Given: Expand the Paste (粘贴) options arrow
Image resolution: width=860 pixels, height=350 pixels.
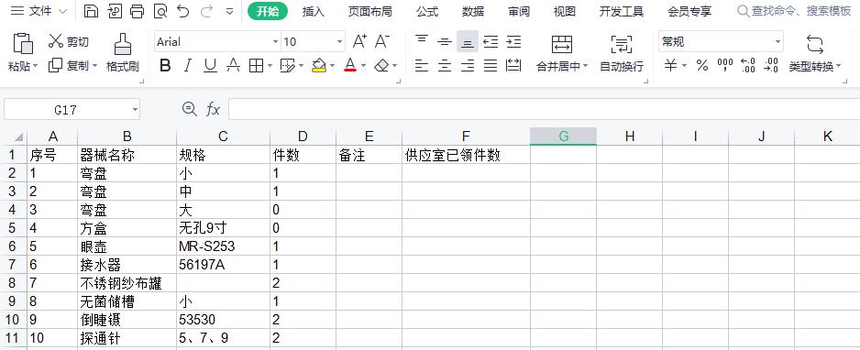Looking at the screenshot, I should click(x=36, y=67).
